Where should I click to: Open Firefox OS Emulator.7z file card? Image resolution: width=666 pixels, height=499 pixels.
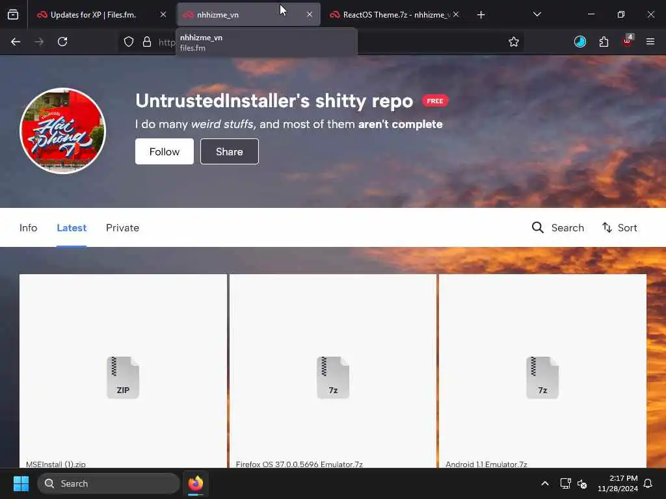[x=333, y=371]
